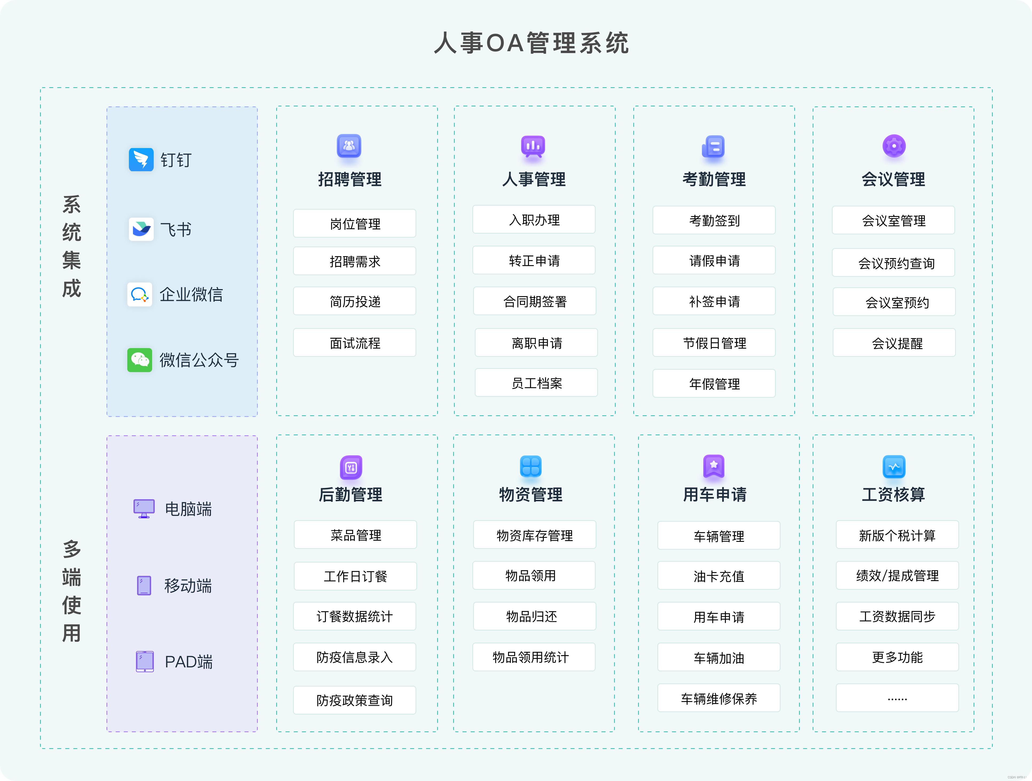Click the 企业微信 chat bubble icon
The height and width of the screenshot is (781, 1032).
pos(140,294)
